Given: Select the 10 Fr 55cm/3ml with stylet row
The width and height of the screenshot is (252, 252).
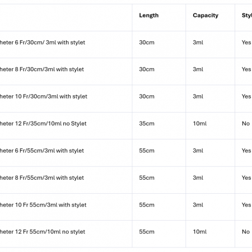Looking at the screenshot, I should (126, 207).
